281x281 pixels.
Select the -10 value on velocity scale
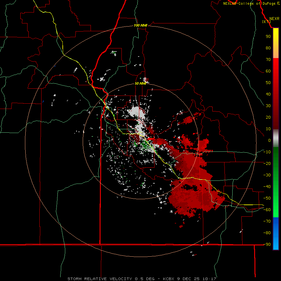point(267,152)
